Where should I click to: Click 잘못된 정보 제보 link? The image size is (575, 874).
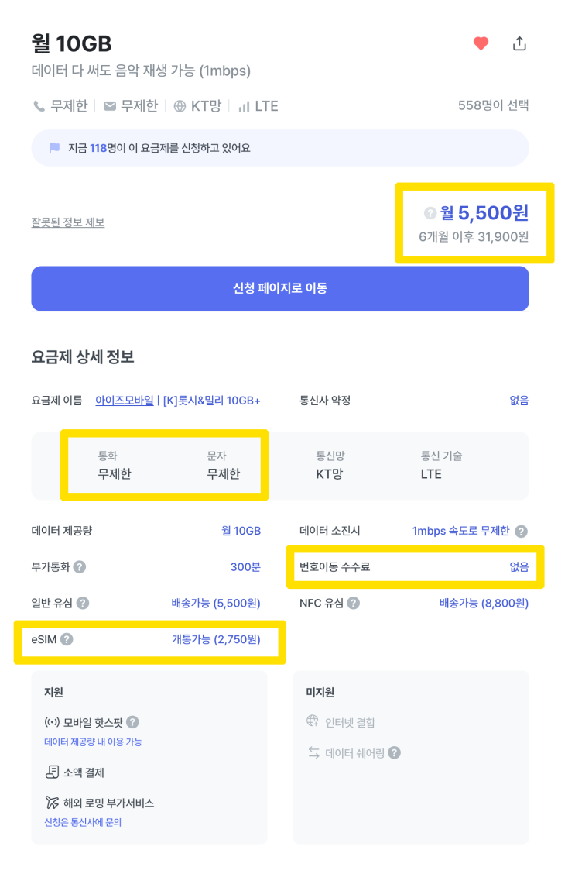pos(68,222)
